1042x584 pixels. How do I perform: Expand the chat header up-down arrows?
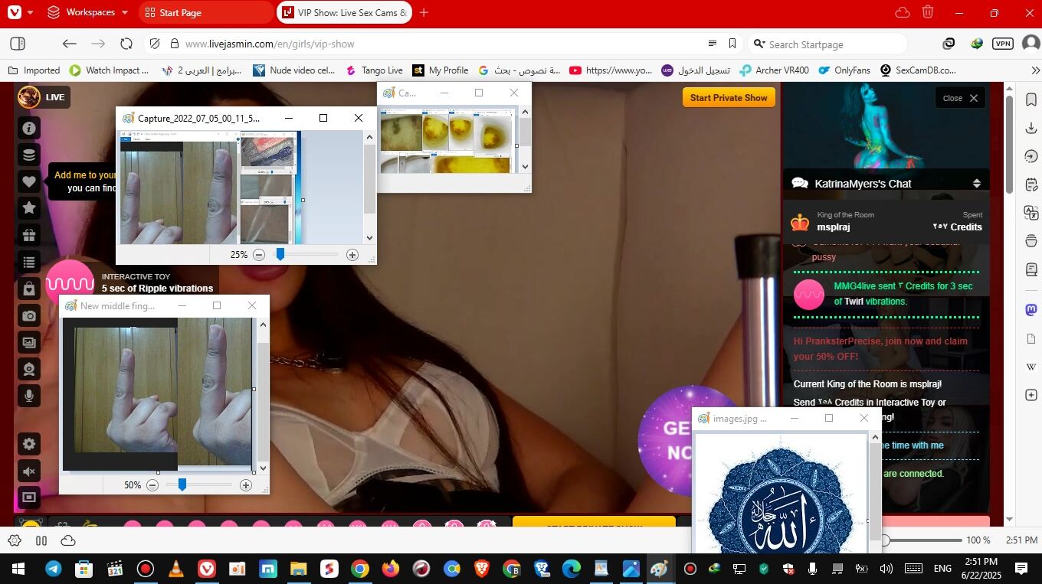tap(976, 184)
